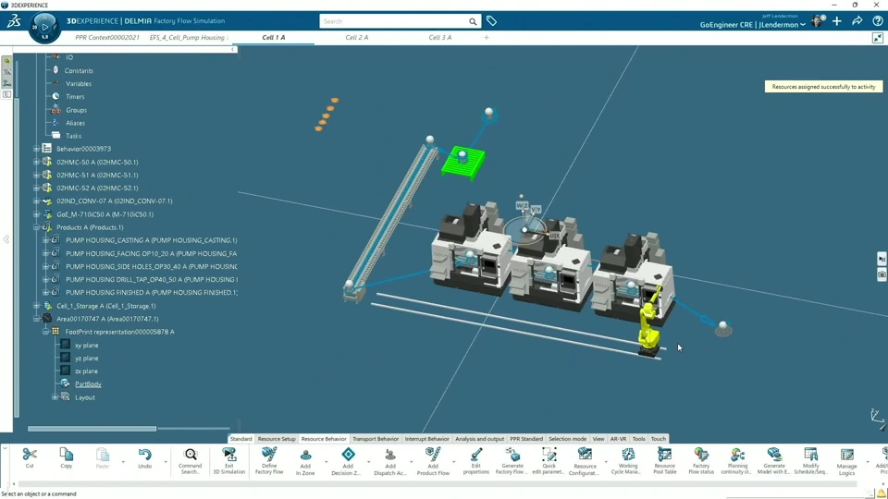Expand 02IND_CONV-07 A tree node

[x=36, y=201]
